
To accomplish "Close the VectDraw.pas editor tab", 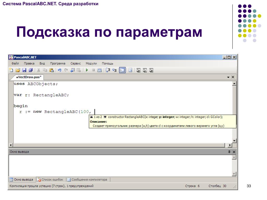I will point(233,77).
